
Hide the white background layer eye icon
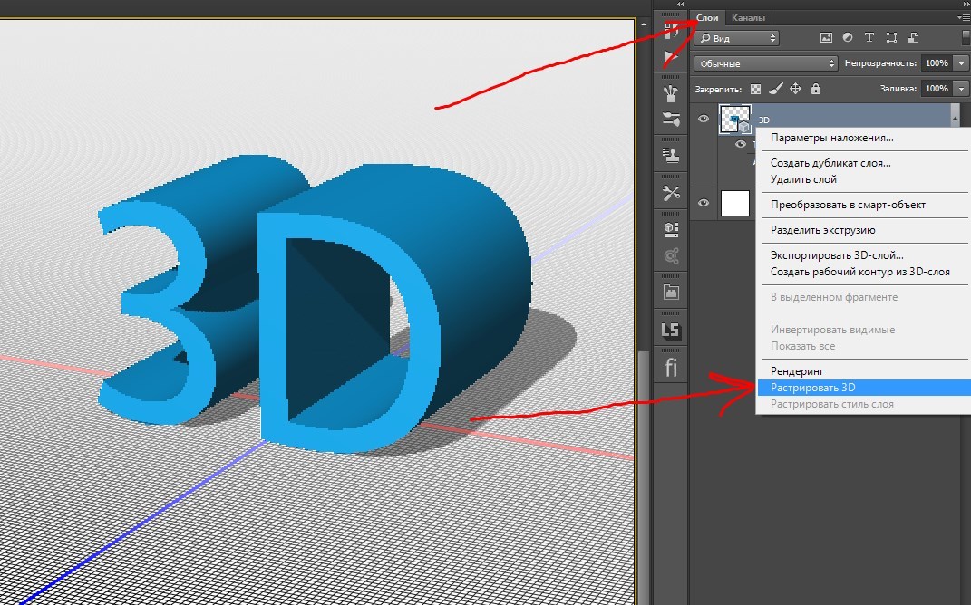click(x=704, y=203)
